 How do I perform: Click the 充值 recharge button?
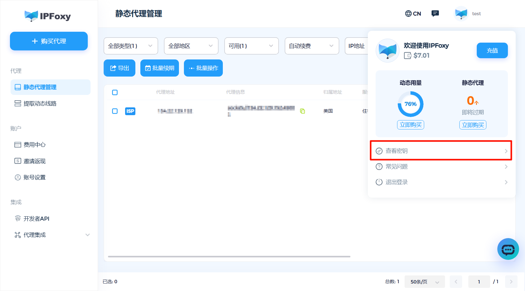click(x=492, y=50)
